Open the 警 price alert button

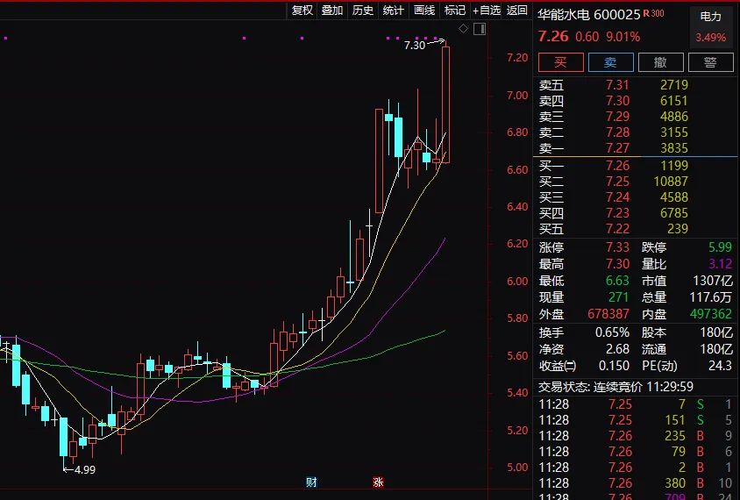[710, 62]
